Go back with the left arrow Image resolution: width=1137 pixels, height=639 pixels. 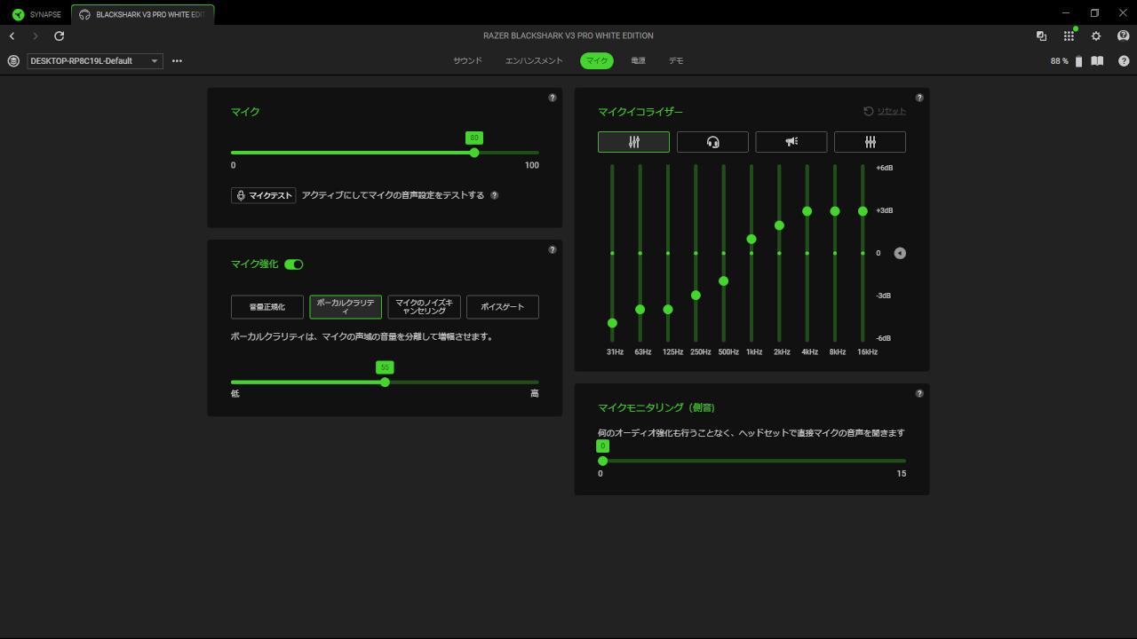pyautogui.click(x=12, y=36)
